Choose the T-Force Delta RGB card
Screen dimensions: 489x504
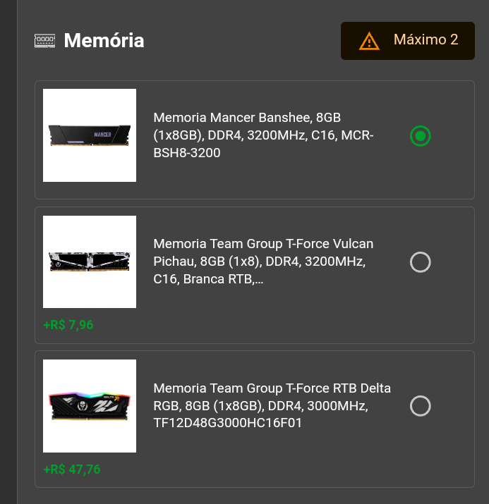point(255,419)
